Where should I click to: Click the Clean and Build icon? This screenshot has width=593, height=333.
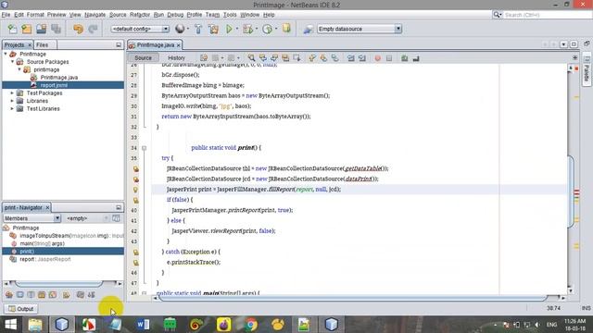213,29
